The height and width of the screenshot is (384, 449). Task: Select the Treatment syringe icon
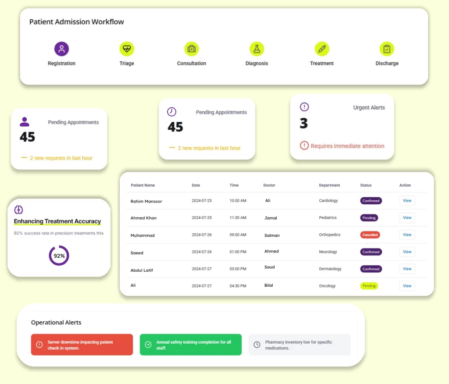[x=322, y=49]
